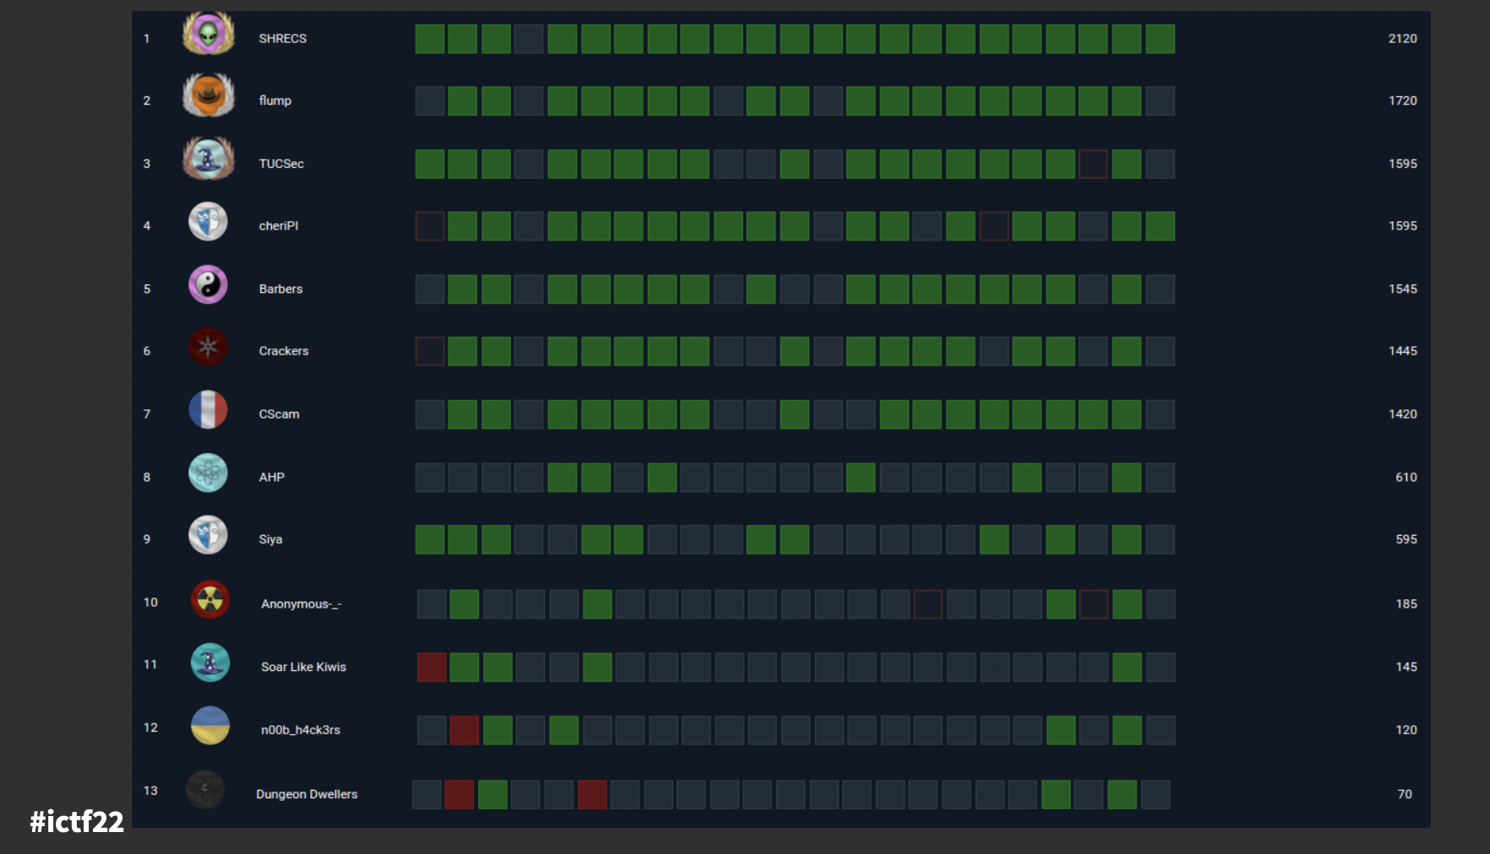This screenshot has width=1490, height=854.
Task: Open the SHRECS team name
Action: point(282,39)
